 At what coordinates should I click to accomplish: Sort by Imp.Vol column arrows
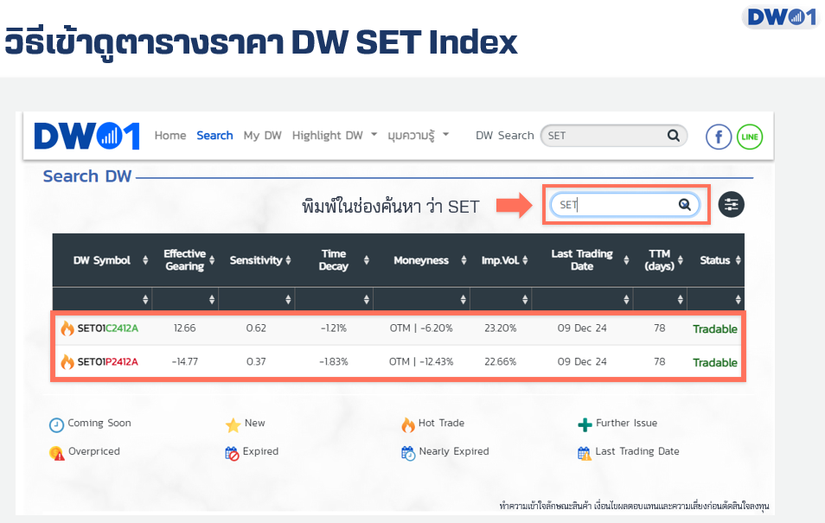click(525, 260)
